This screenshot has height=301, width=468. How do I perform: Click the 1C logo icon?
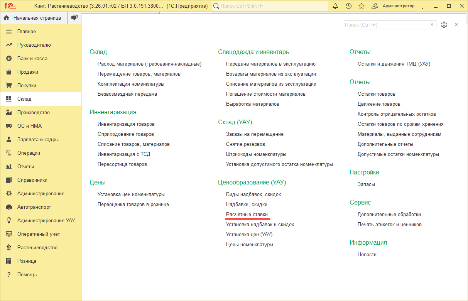click(x=10, y=6)
